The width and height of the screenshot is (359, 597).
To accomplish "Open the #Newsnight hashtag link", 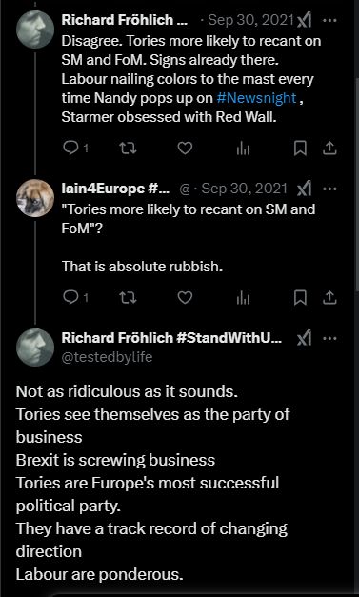I will click(256, 98).
